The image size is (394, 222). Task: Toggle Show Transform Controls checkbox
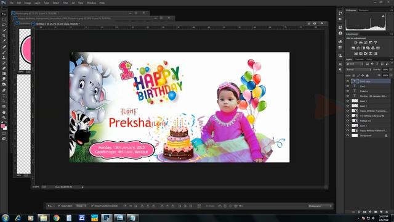coord(92,206)
